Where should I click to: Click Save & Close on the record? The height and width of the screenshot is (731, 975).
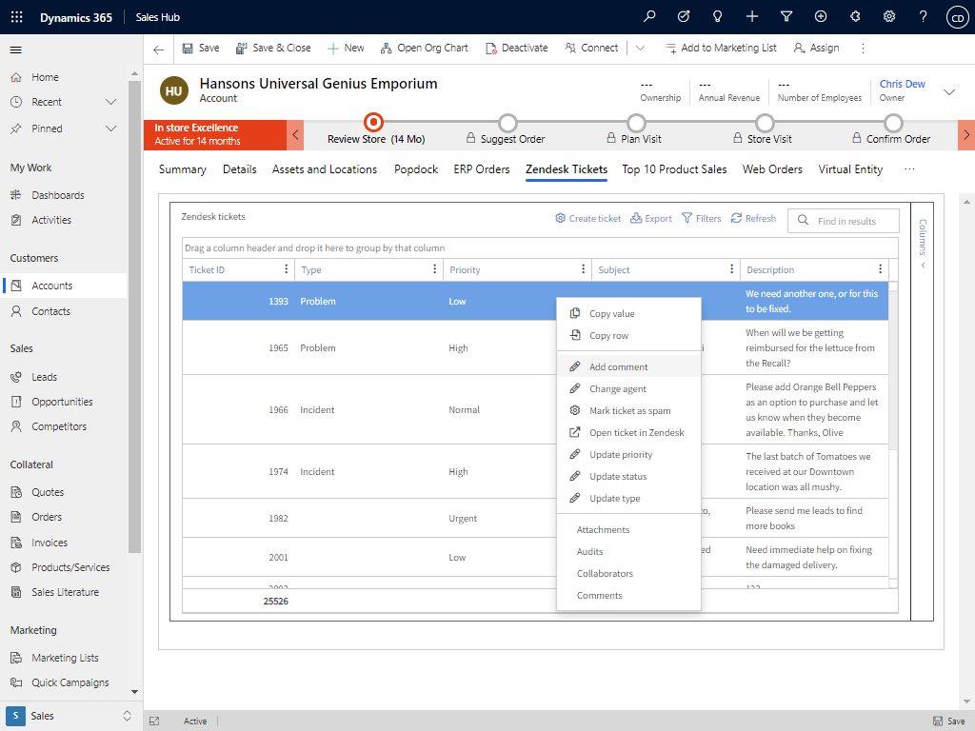pos(273,48)
